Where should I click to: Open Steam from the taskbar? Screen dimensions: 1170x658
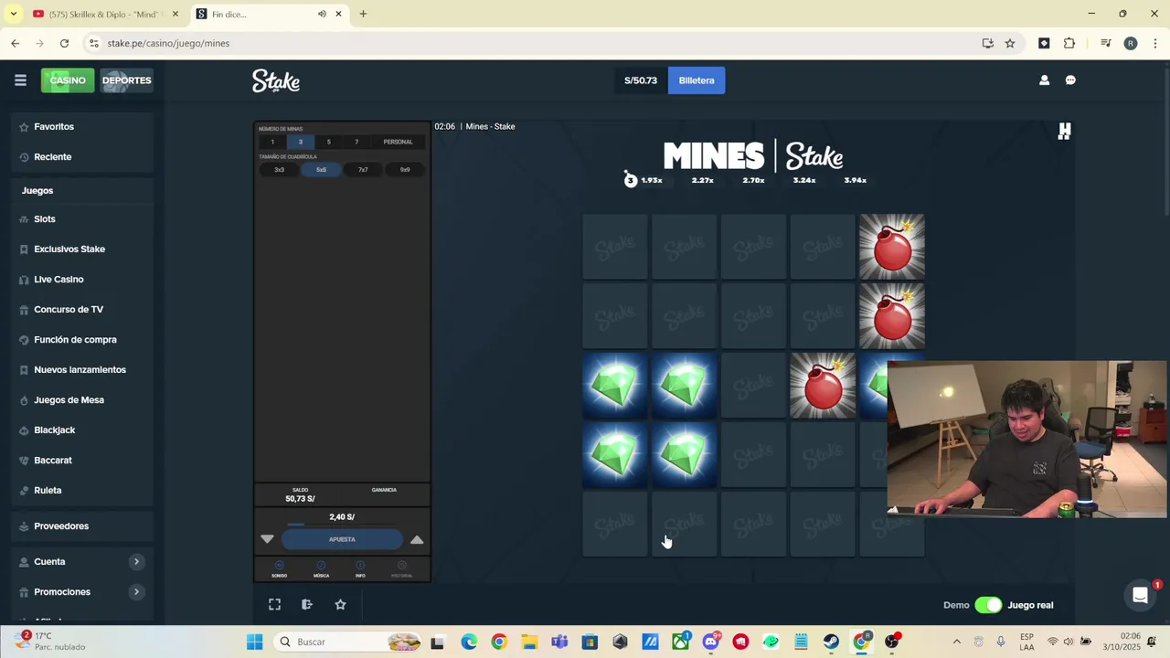pos(831,642)
